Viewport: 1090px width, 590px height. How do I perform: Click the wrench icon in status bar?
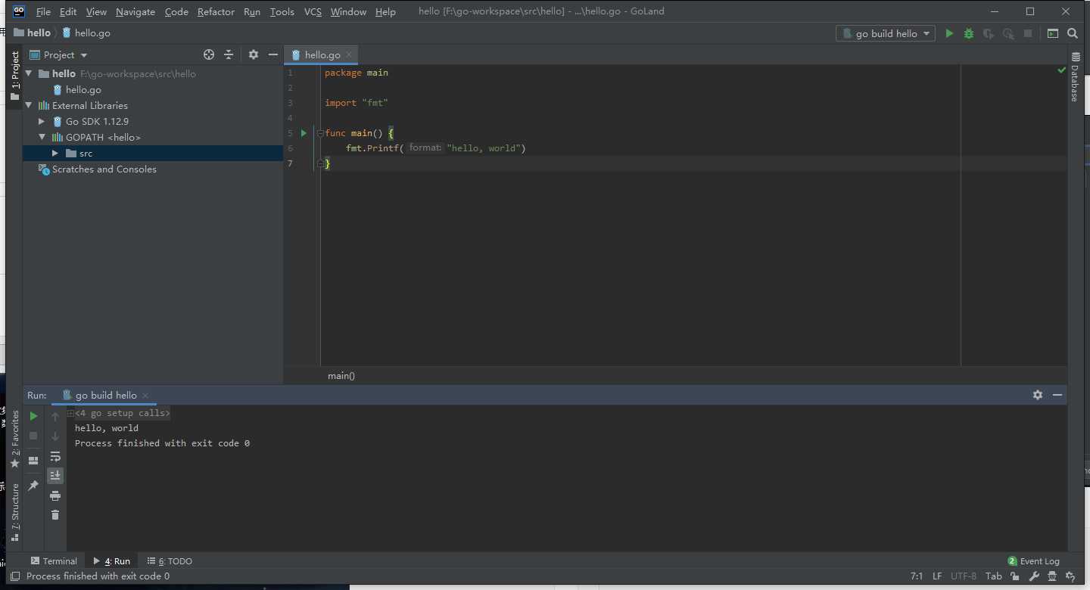coord(1033,576)
